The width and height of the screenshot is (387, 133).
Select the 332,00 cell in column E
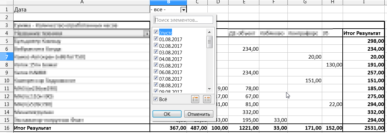tap(244, 112)
